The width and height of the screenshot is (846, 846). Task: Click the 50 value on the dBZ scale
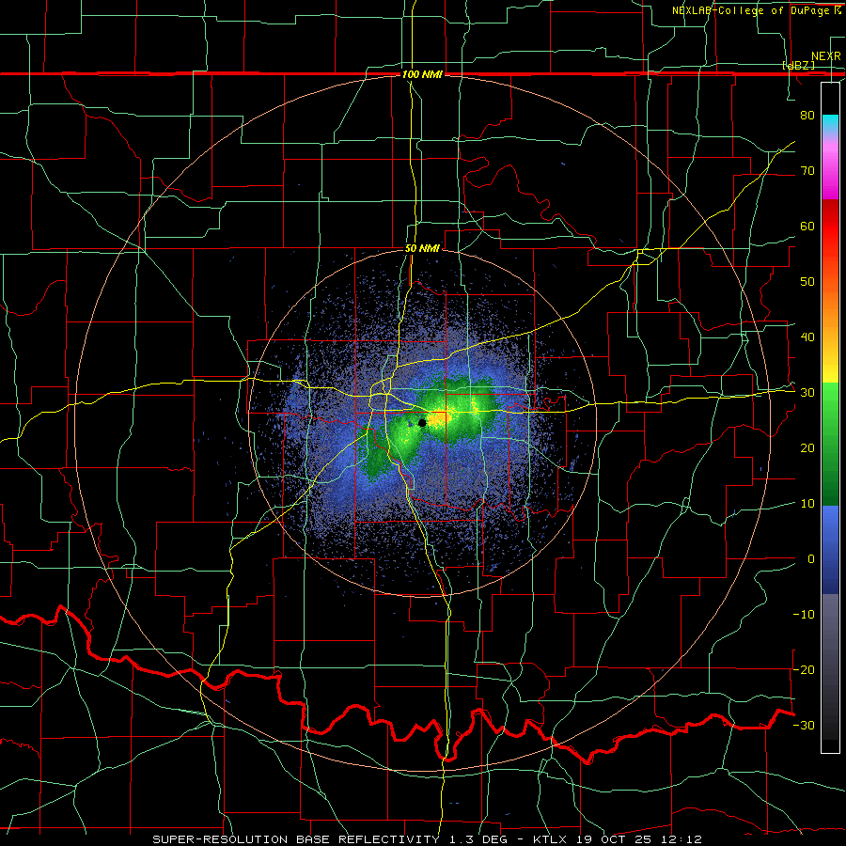807,282
